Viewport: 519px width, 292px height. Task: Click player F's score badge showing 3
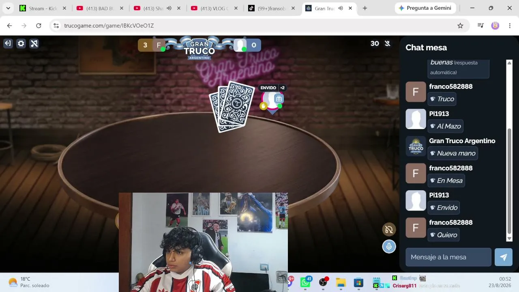(152, 45)
